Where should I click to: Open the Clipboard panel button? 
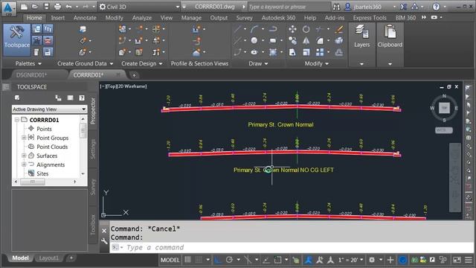390,45
